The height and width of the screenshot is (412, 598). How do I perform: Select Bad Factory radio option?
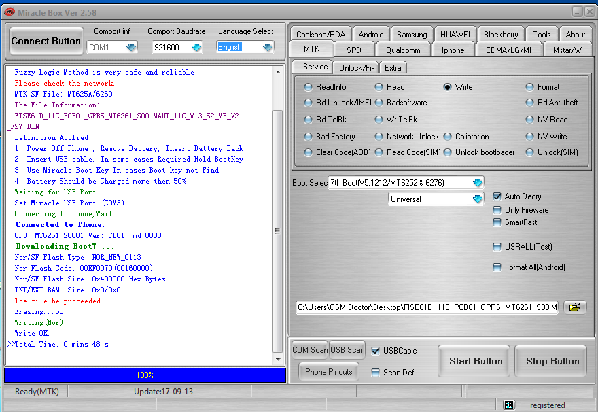point(308,137)
